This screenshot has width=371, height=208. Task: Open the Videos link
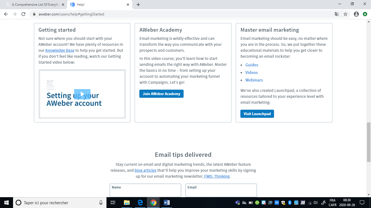pos(251,73)
